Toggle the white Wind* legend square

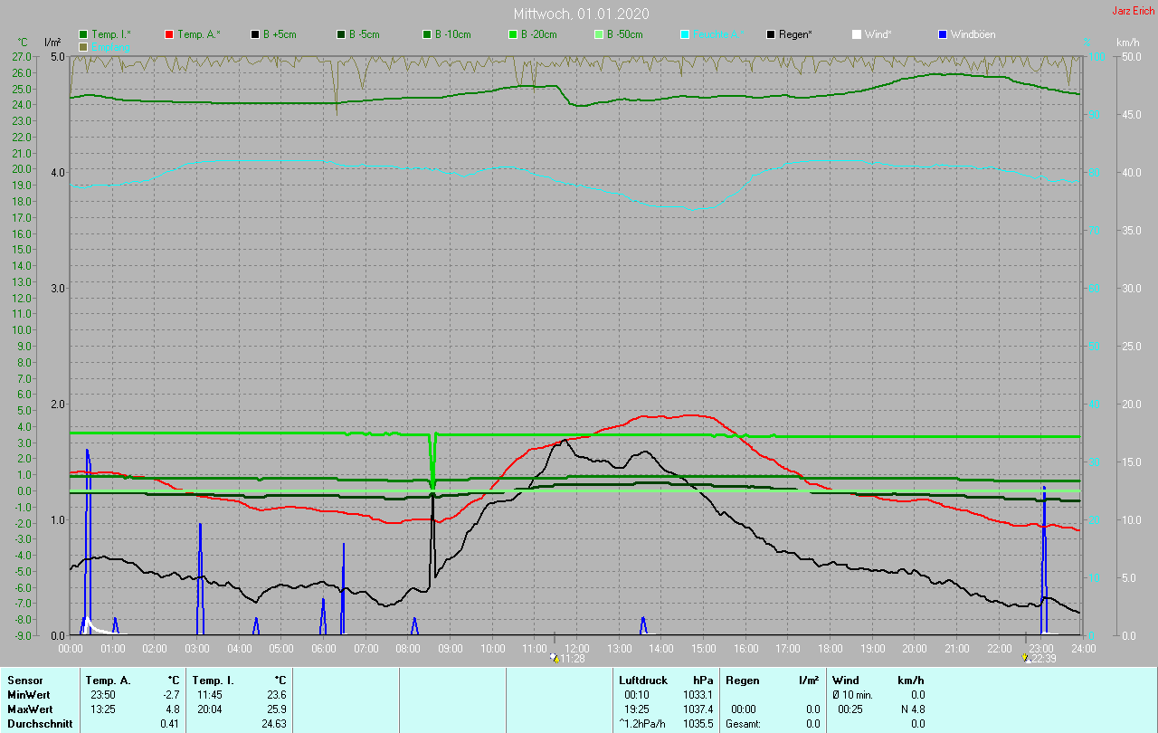click(857, 34)
